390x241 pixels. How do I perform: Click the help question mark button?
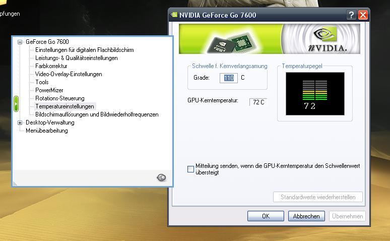click(351, 15)
